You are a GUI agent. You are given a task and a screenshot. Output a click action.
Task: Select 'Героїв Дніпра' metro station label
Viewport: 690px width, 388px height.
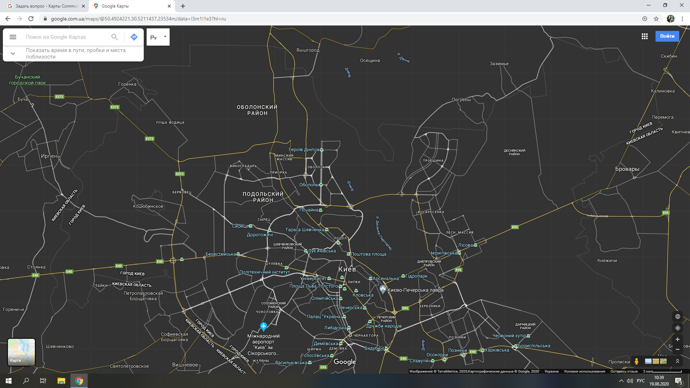304,149
